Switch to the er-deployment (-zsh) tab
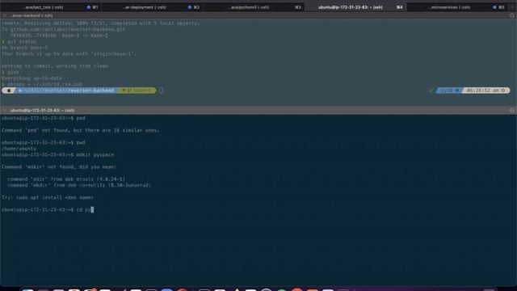The image size is (517, 291). 145,7
